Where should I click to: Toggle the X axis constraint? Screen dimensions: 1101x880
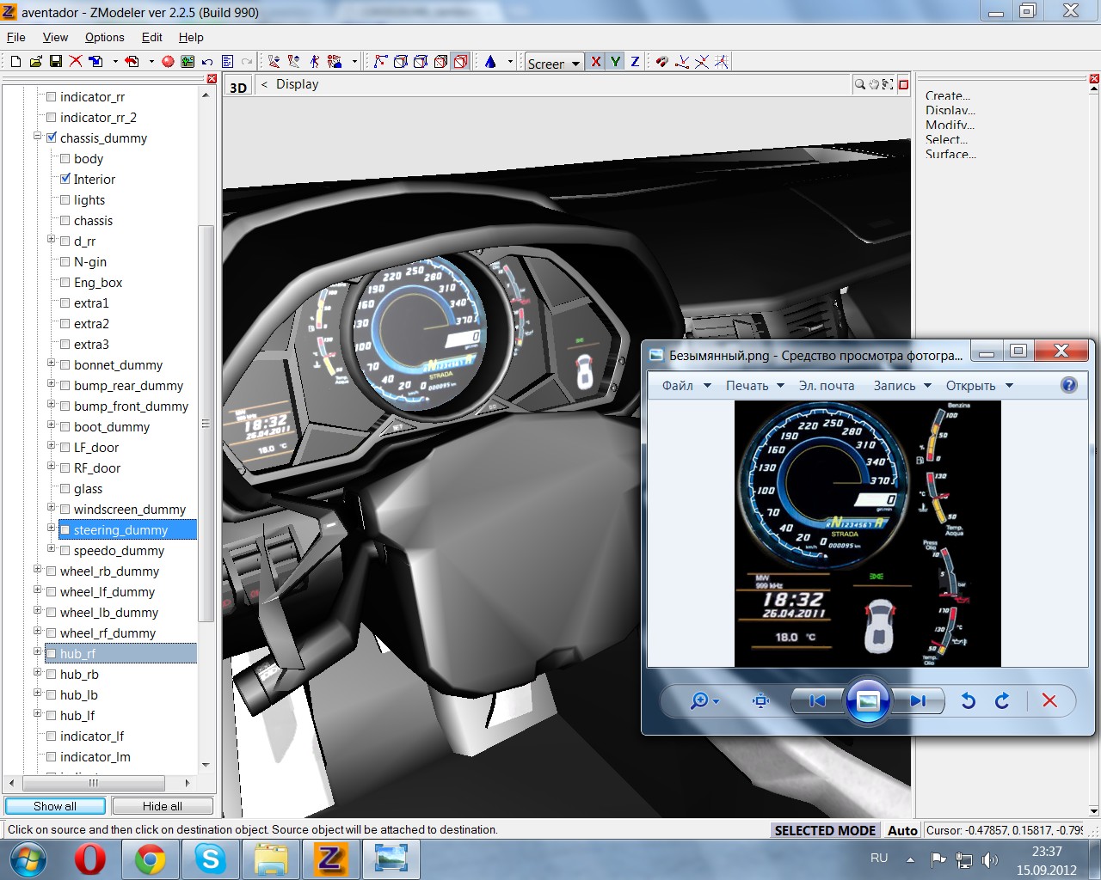(x=595, y=61)
